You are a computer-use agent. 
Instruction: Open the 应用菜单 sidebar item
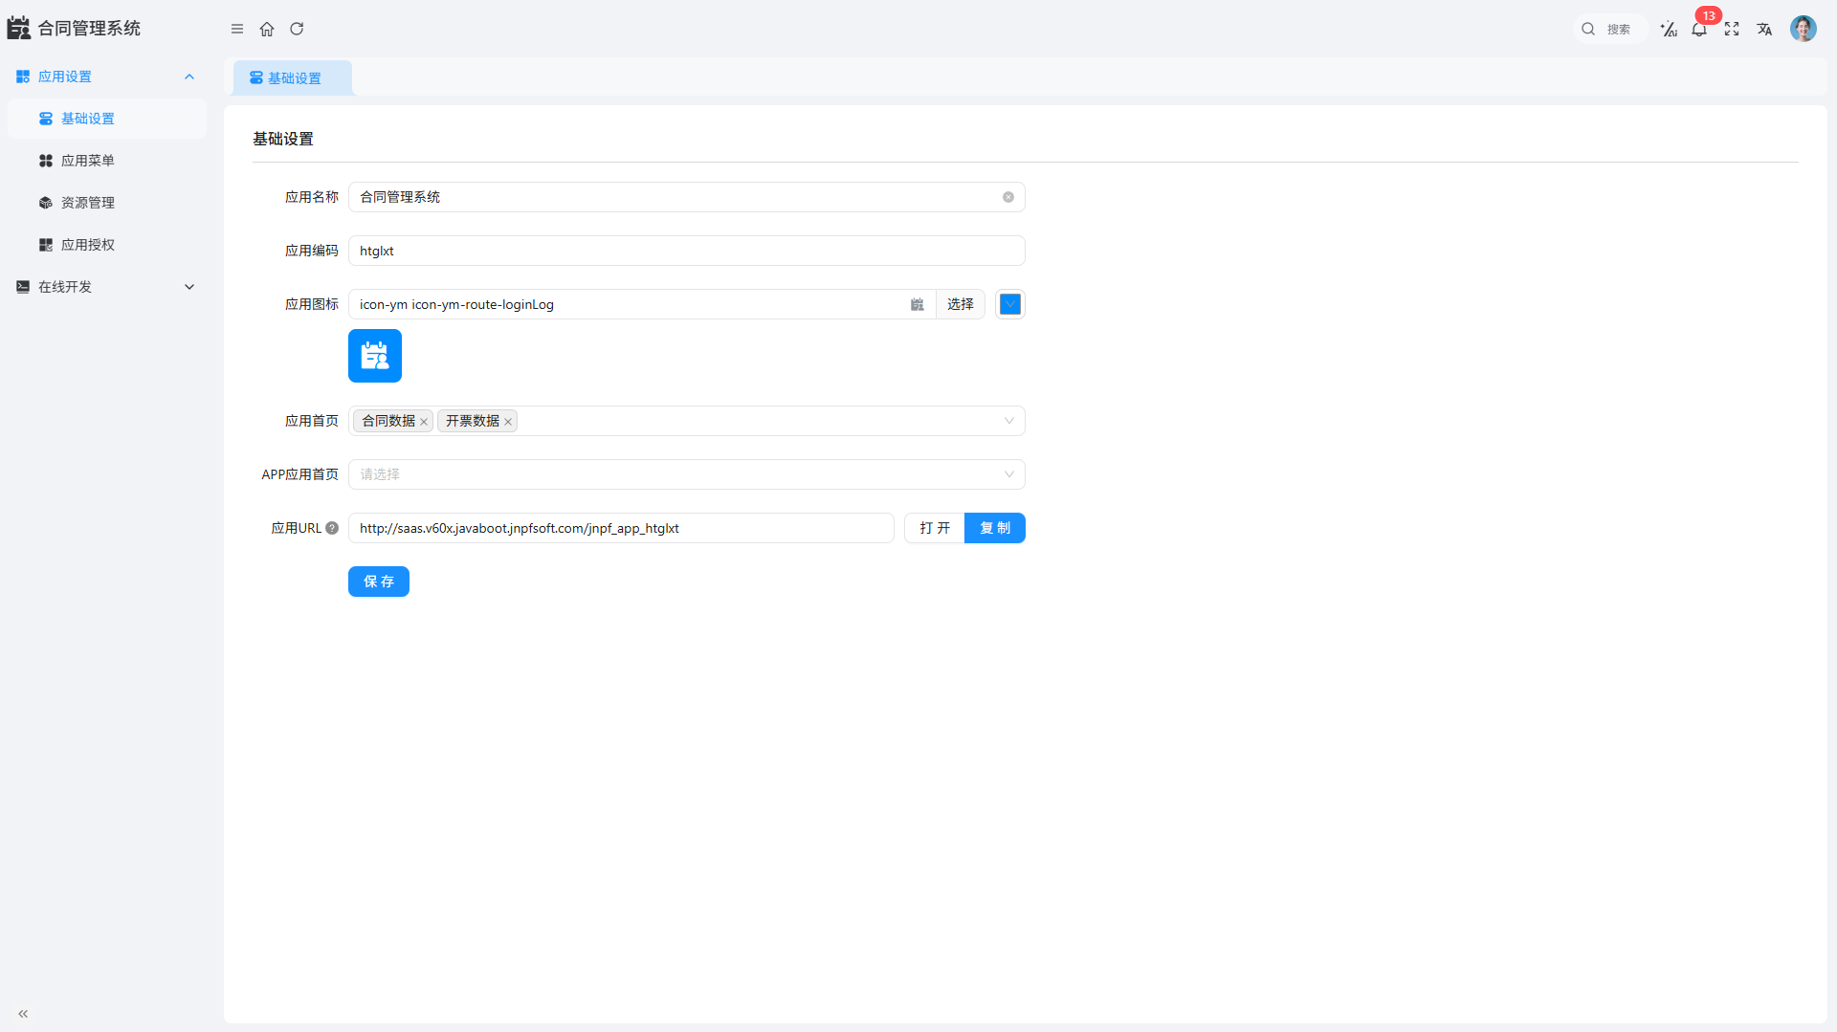tap(88, 161)
